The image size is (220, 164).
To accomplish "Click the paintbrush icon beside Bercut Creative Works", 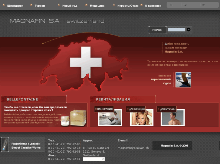I will [x=5, y=145].
